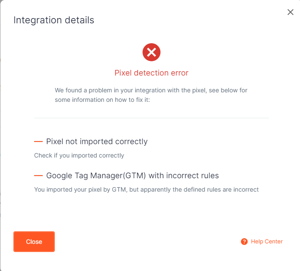Viewport: 300px width, 271px height.
Task: Dismiss the dialog with the top-right X icon
Action: coord(291,12)
